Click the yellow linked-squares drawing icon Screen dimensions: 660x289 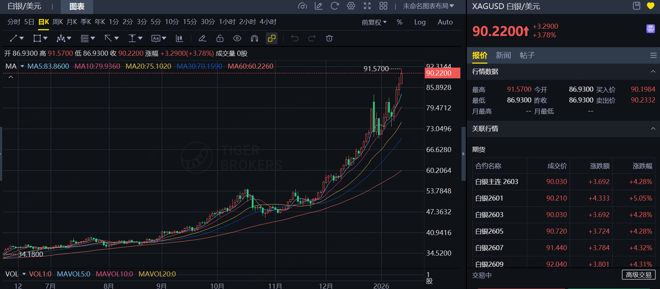[x=272, y=38]
